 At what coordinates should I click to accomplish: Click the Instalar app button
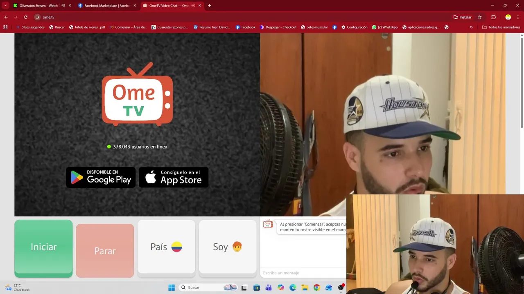[x=463, y=17]
